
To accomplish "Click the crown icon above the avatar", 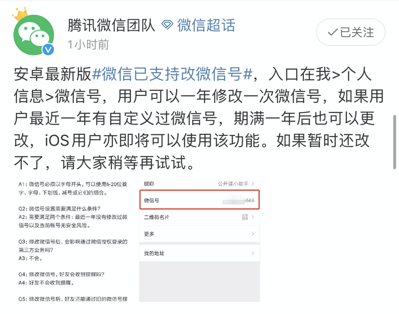I will pyautogui.click(x=20, y=14).
